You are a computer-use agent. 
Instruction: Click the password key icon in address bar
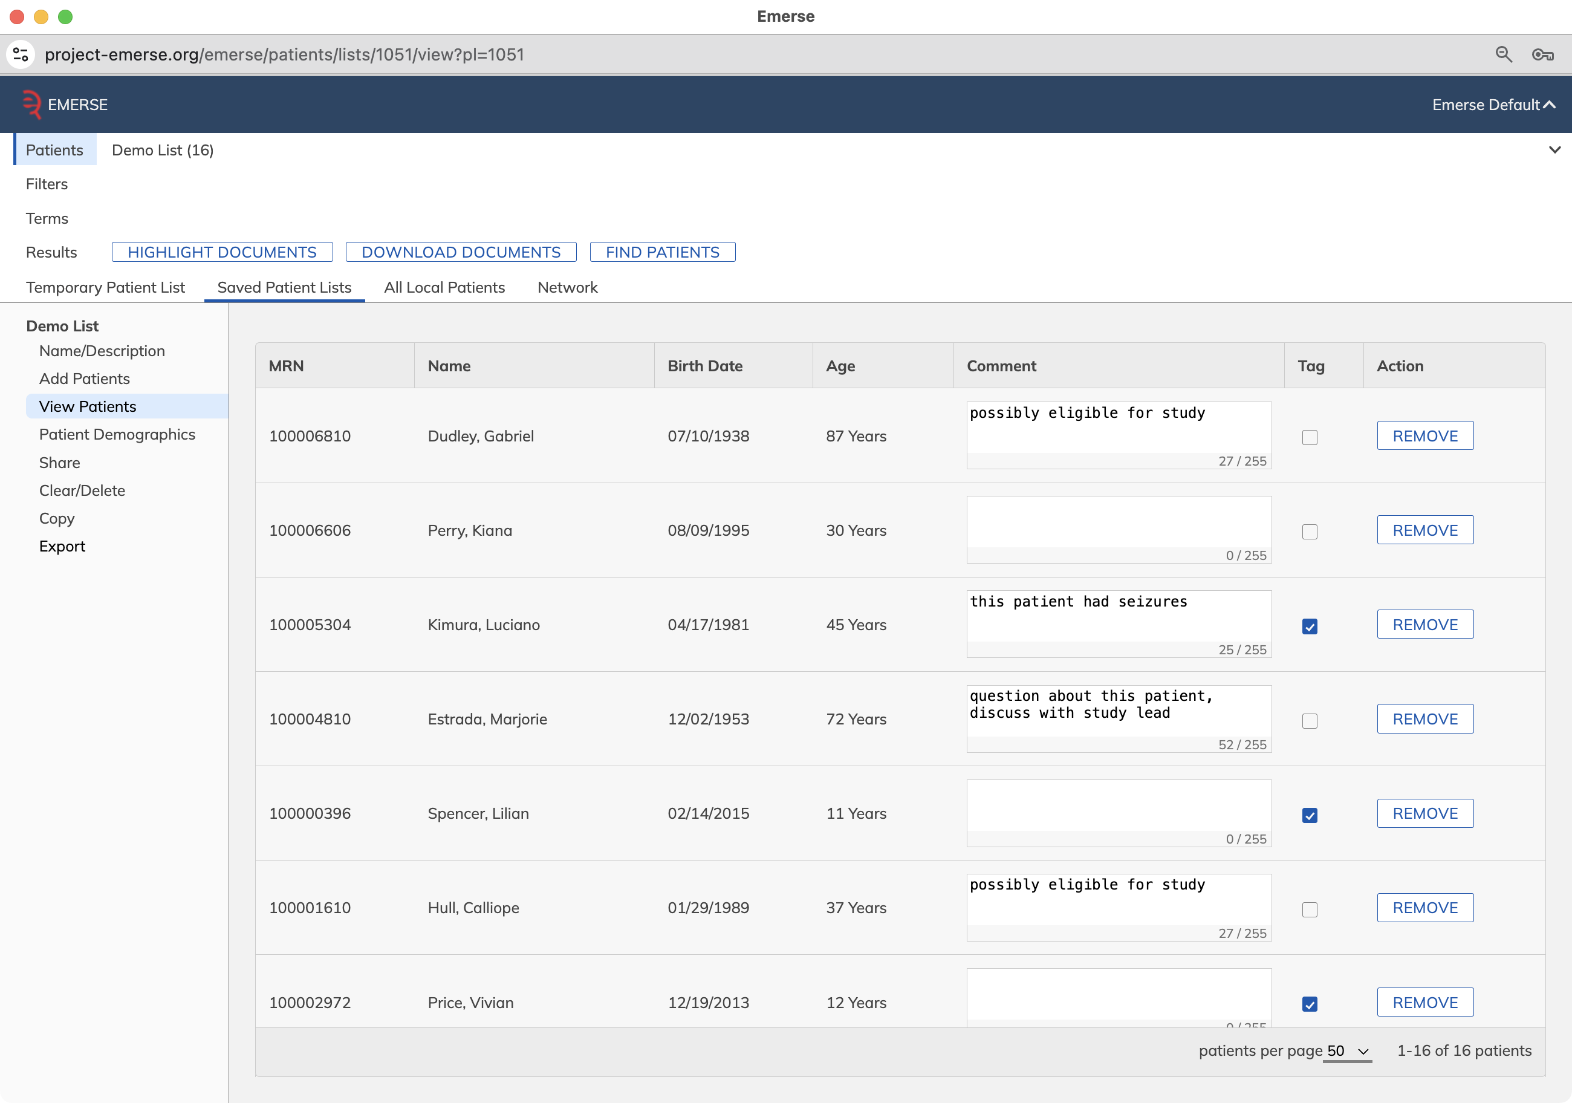[x=1543, y=55]
